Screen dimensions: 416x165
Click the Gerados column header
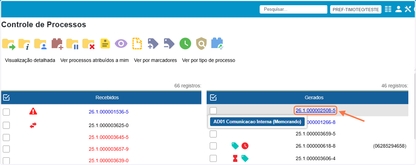(x=314, y=98)
